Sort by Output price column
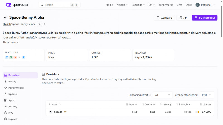223x125 pixels. pos(148,104)
